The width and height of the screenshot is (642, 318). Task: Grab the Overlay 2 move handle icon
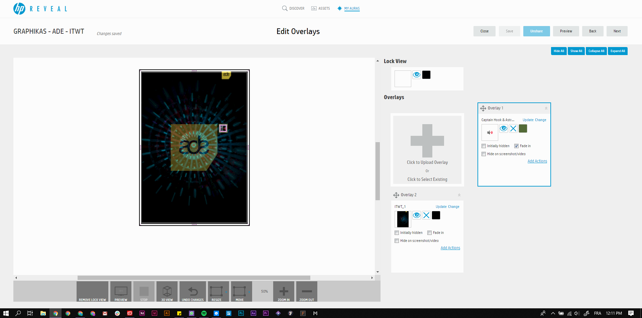(x=396, y=195)
